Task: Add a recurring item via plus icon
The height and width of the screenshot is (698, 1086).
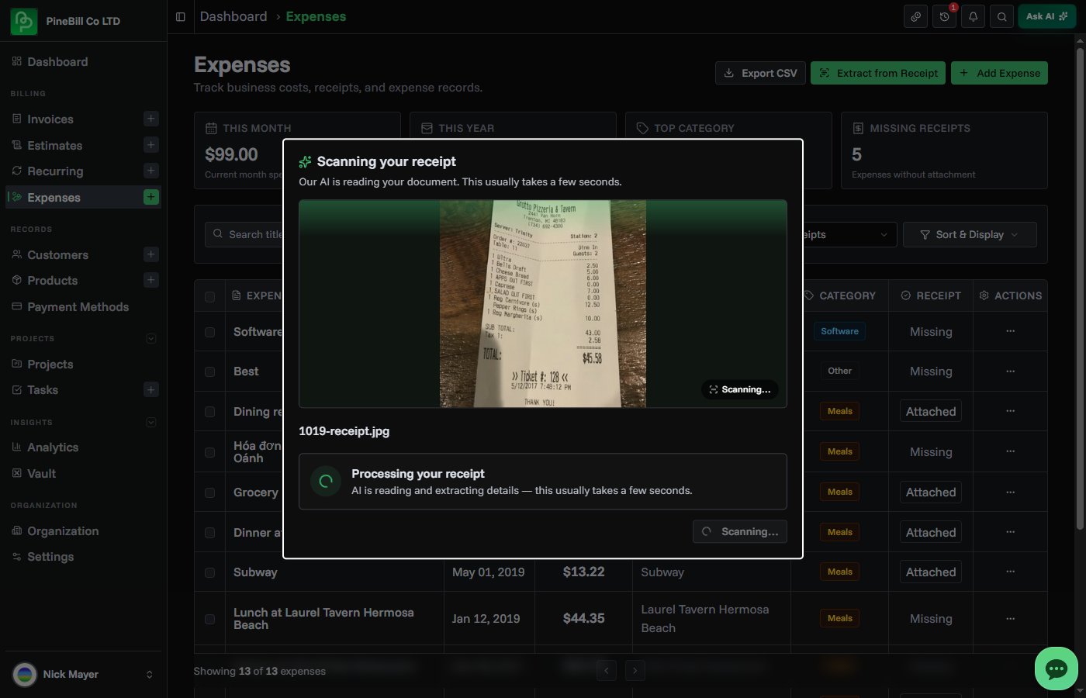Action: 151,171
